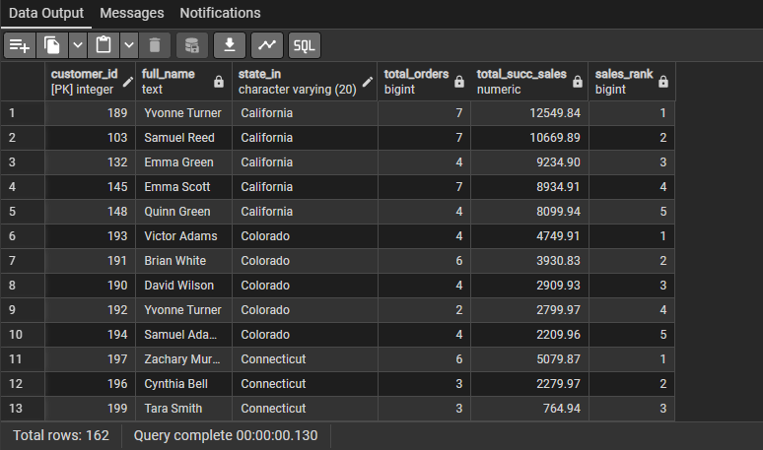The image size is (763, 450).
Task: Switch to the Messages tab
Action: click(x=132, y=13)
